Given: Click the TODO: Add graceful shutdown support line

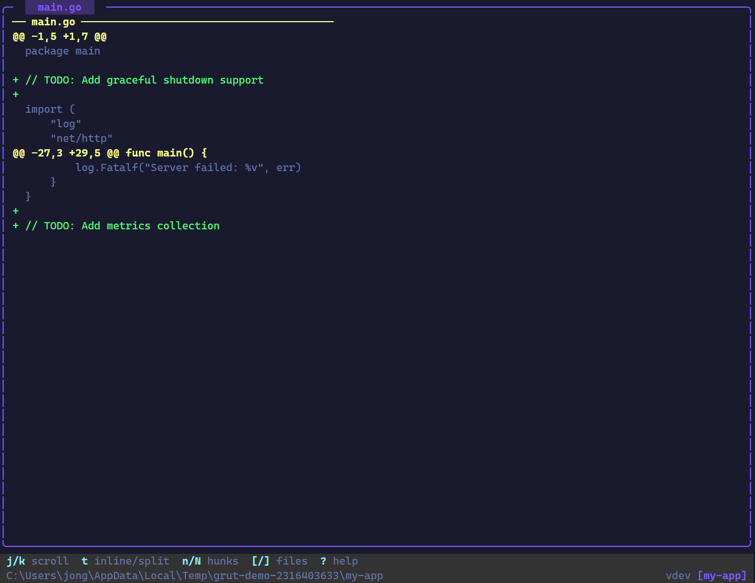Looking at the screenshot, I should (145, 80).
